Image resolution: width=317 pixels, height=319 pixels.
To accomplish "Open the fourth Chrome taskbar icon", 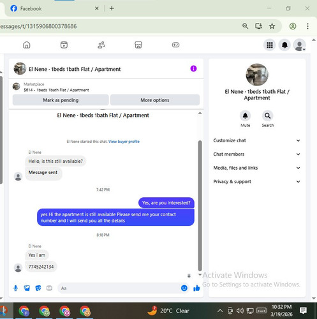I will [85, 311].
